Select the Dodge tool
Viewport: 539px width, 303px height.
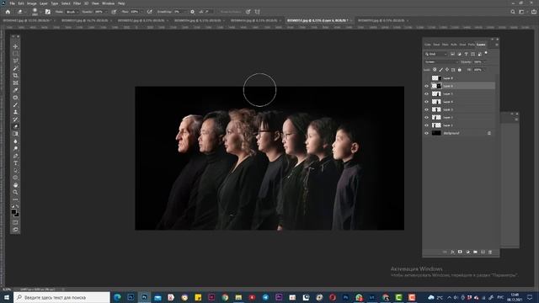pyautogui.click(x=15, y=148)
